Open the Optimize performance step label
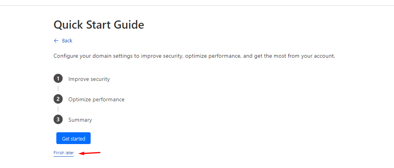The image size is (394, 168). (x=96, y=99)
